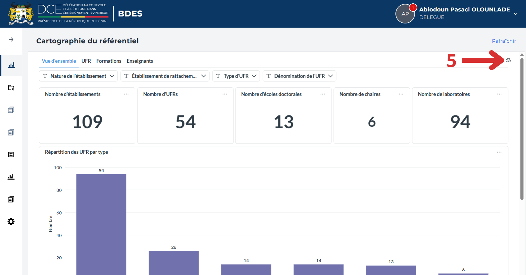This screenshot has width=526, height=275.
Task: Open user profile menu chevron
Action: click(516, 14)
